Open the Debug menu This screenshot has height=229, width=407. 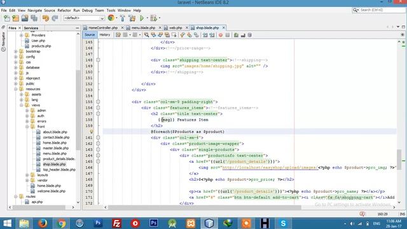tap(87, 10)
